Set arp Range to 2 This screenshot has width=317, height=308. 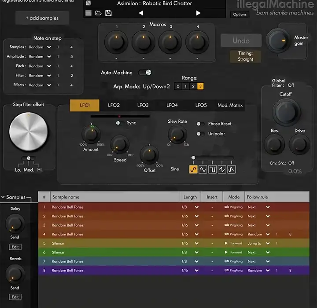click(193, 86)
